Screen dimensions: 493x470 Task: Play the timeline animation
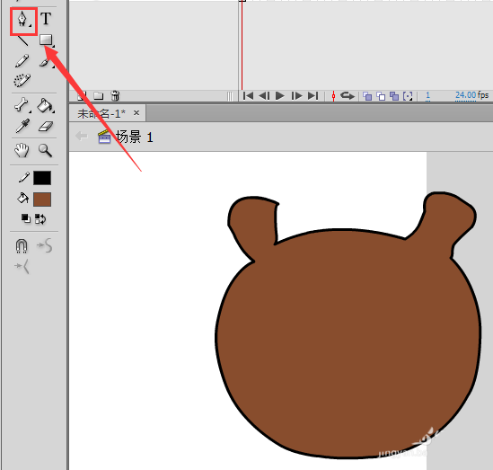click(280, 95)
